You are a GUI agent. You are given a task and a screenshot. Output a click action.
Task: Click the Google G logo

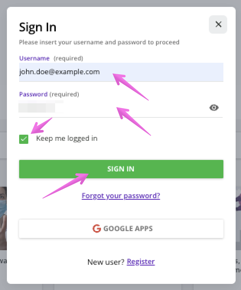[x=96, y=229]
